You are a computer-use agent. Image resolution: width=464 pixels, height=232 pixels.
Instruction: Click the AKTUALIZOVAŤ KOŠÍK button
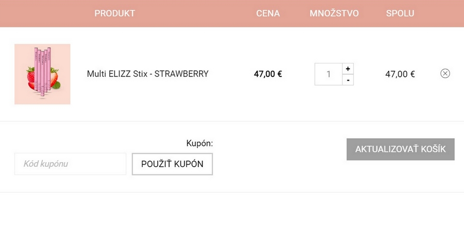point(400,150)
